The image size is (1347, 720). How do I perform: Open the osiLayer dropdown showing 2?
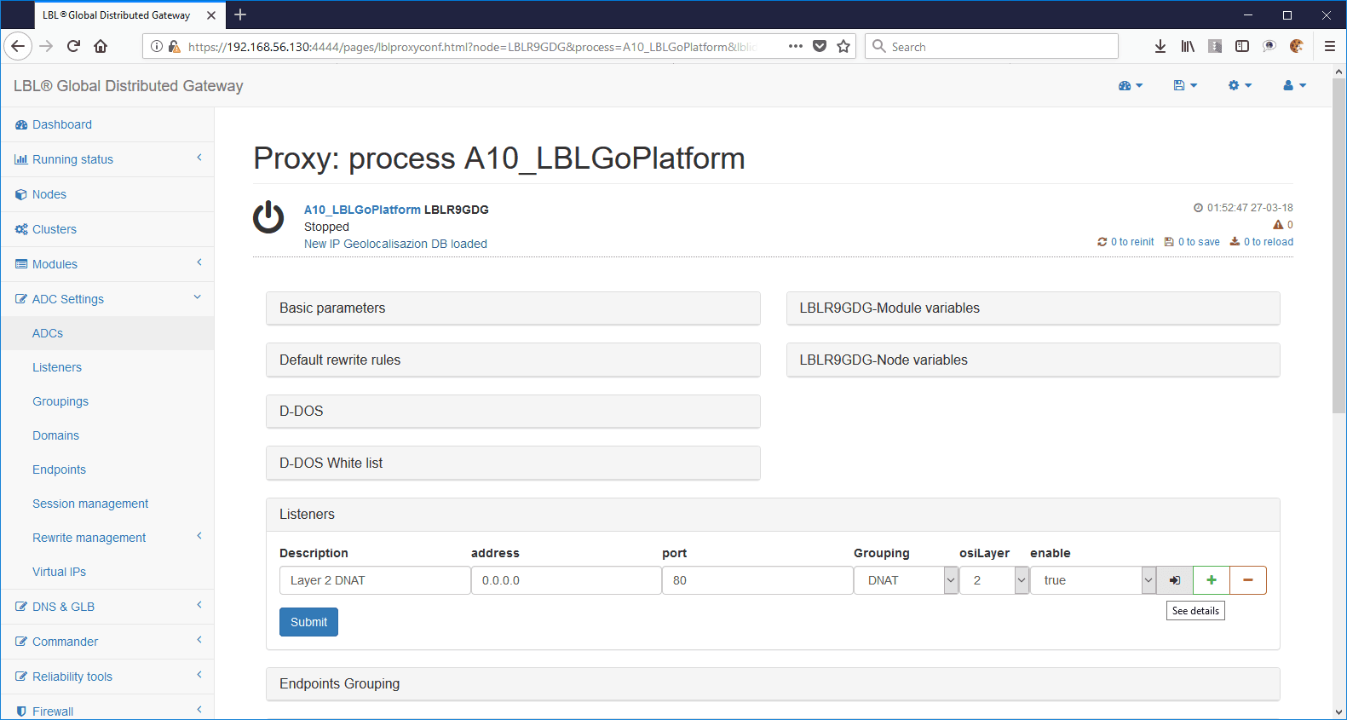pos(994,580)
